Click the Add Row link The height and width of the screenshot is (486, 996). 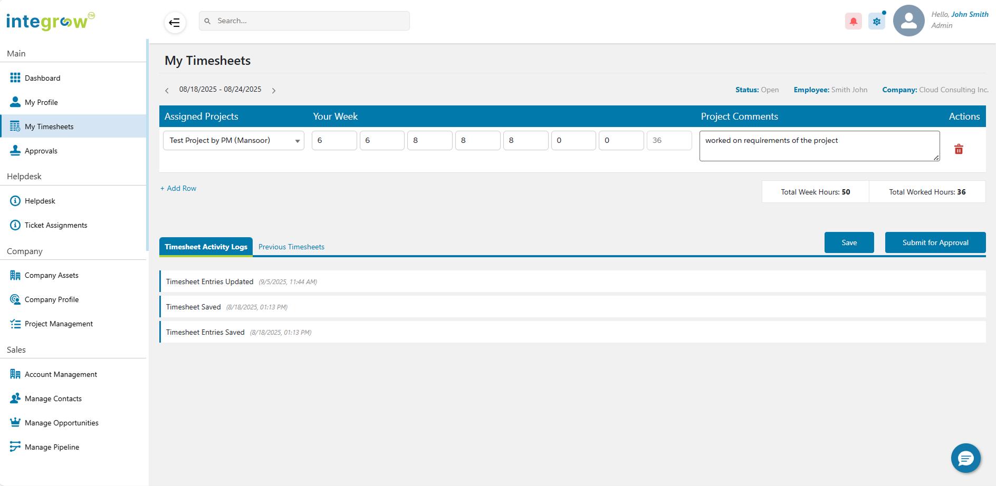(x=178, y=188)
